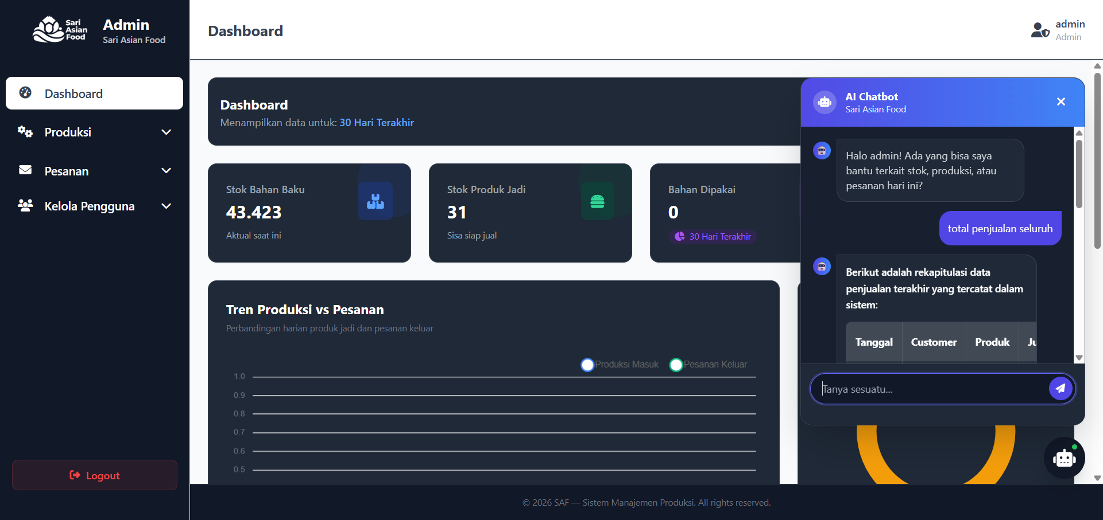
Task: Click the 'Aktual saat ini' text
Action: click(254, 236)
